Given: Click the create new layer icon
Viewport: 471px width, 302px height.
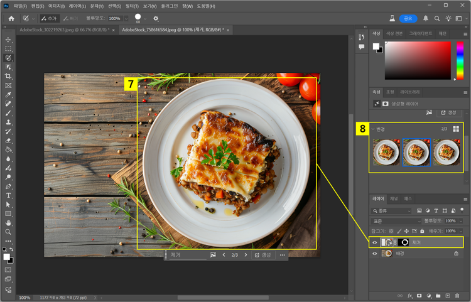Looking at the screenshot, I should [x=447, y=295].
